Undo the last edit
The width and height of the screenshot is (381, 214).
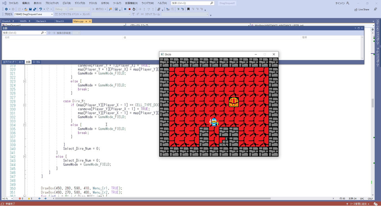click(40, 9)
